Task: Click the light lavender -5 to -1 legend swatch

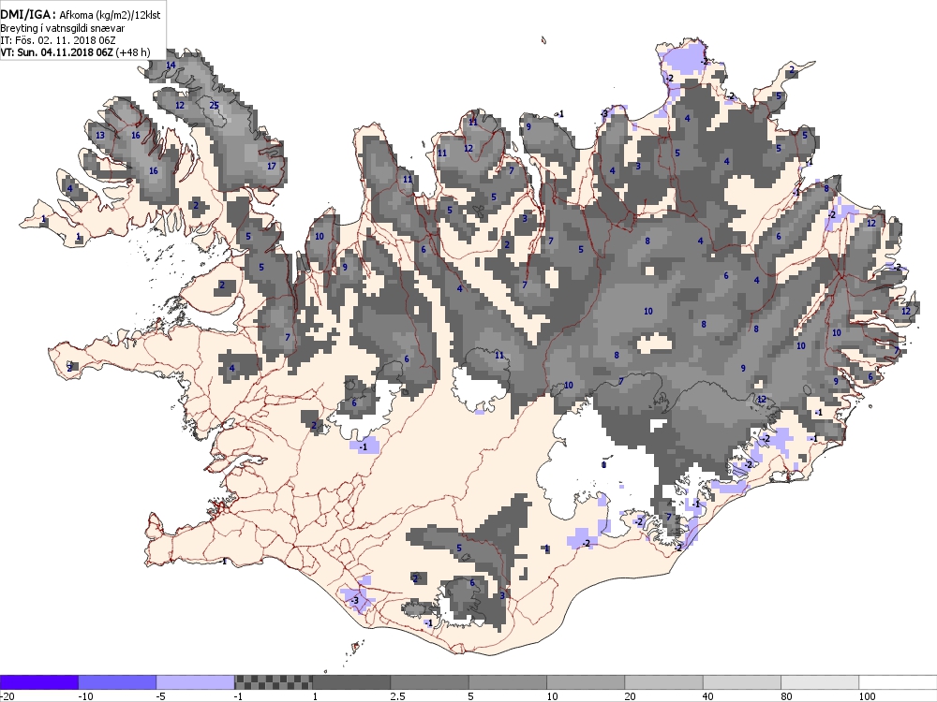Action: click(x=196, y=682)
